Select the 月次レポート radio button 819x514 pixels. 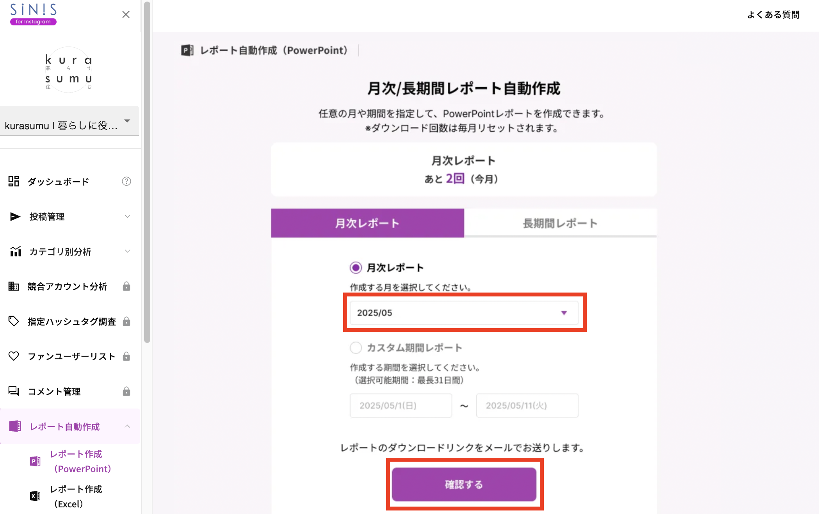[x=356, y=268]
